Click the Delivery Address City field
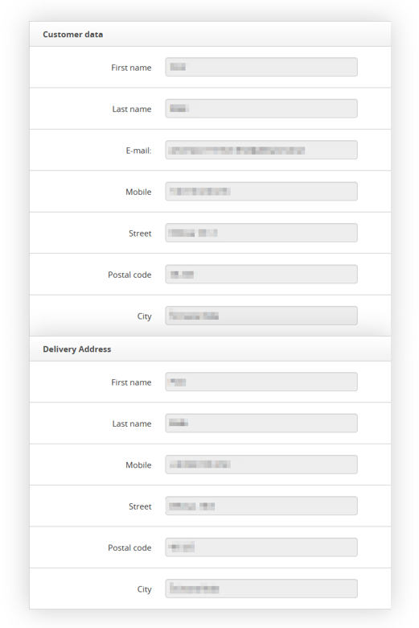This screenshot has height=628, width=419. coord(261,589)
